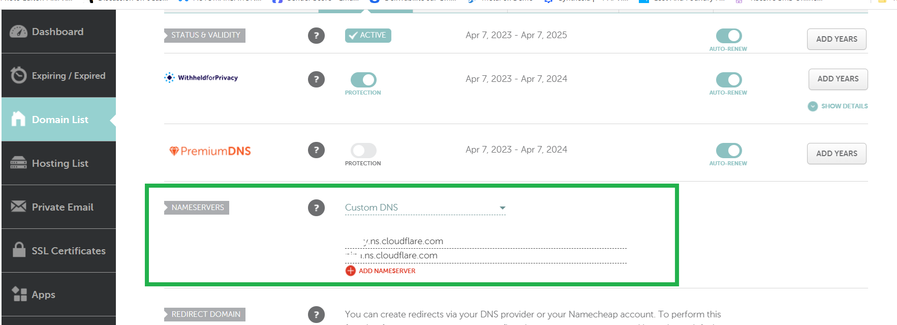Screen dimensions: 897x325
Task: Go to Domain List in sidebar
Action: coord(58,119)
